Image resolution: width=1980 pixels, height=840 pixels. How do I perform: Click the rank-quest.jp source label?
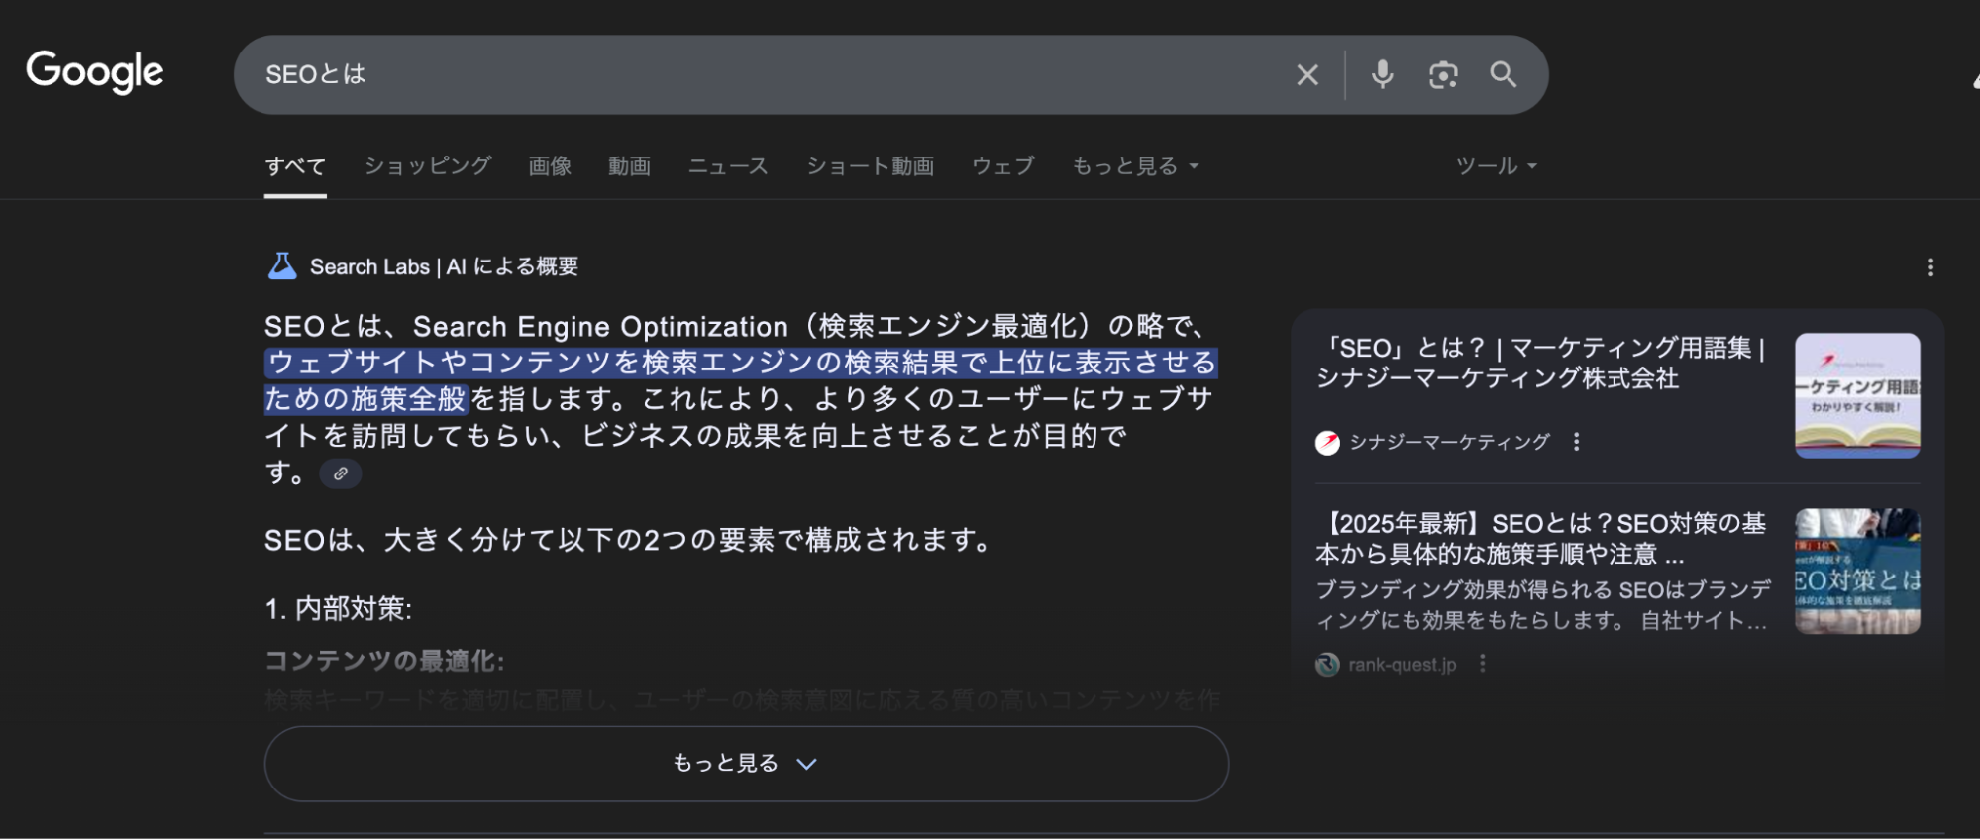pos(1402,665)
